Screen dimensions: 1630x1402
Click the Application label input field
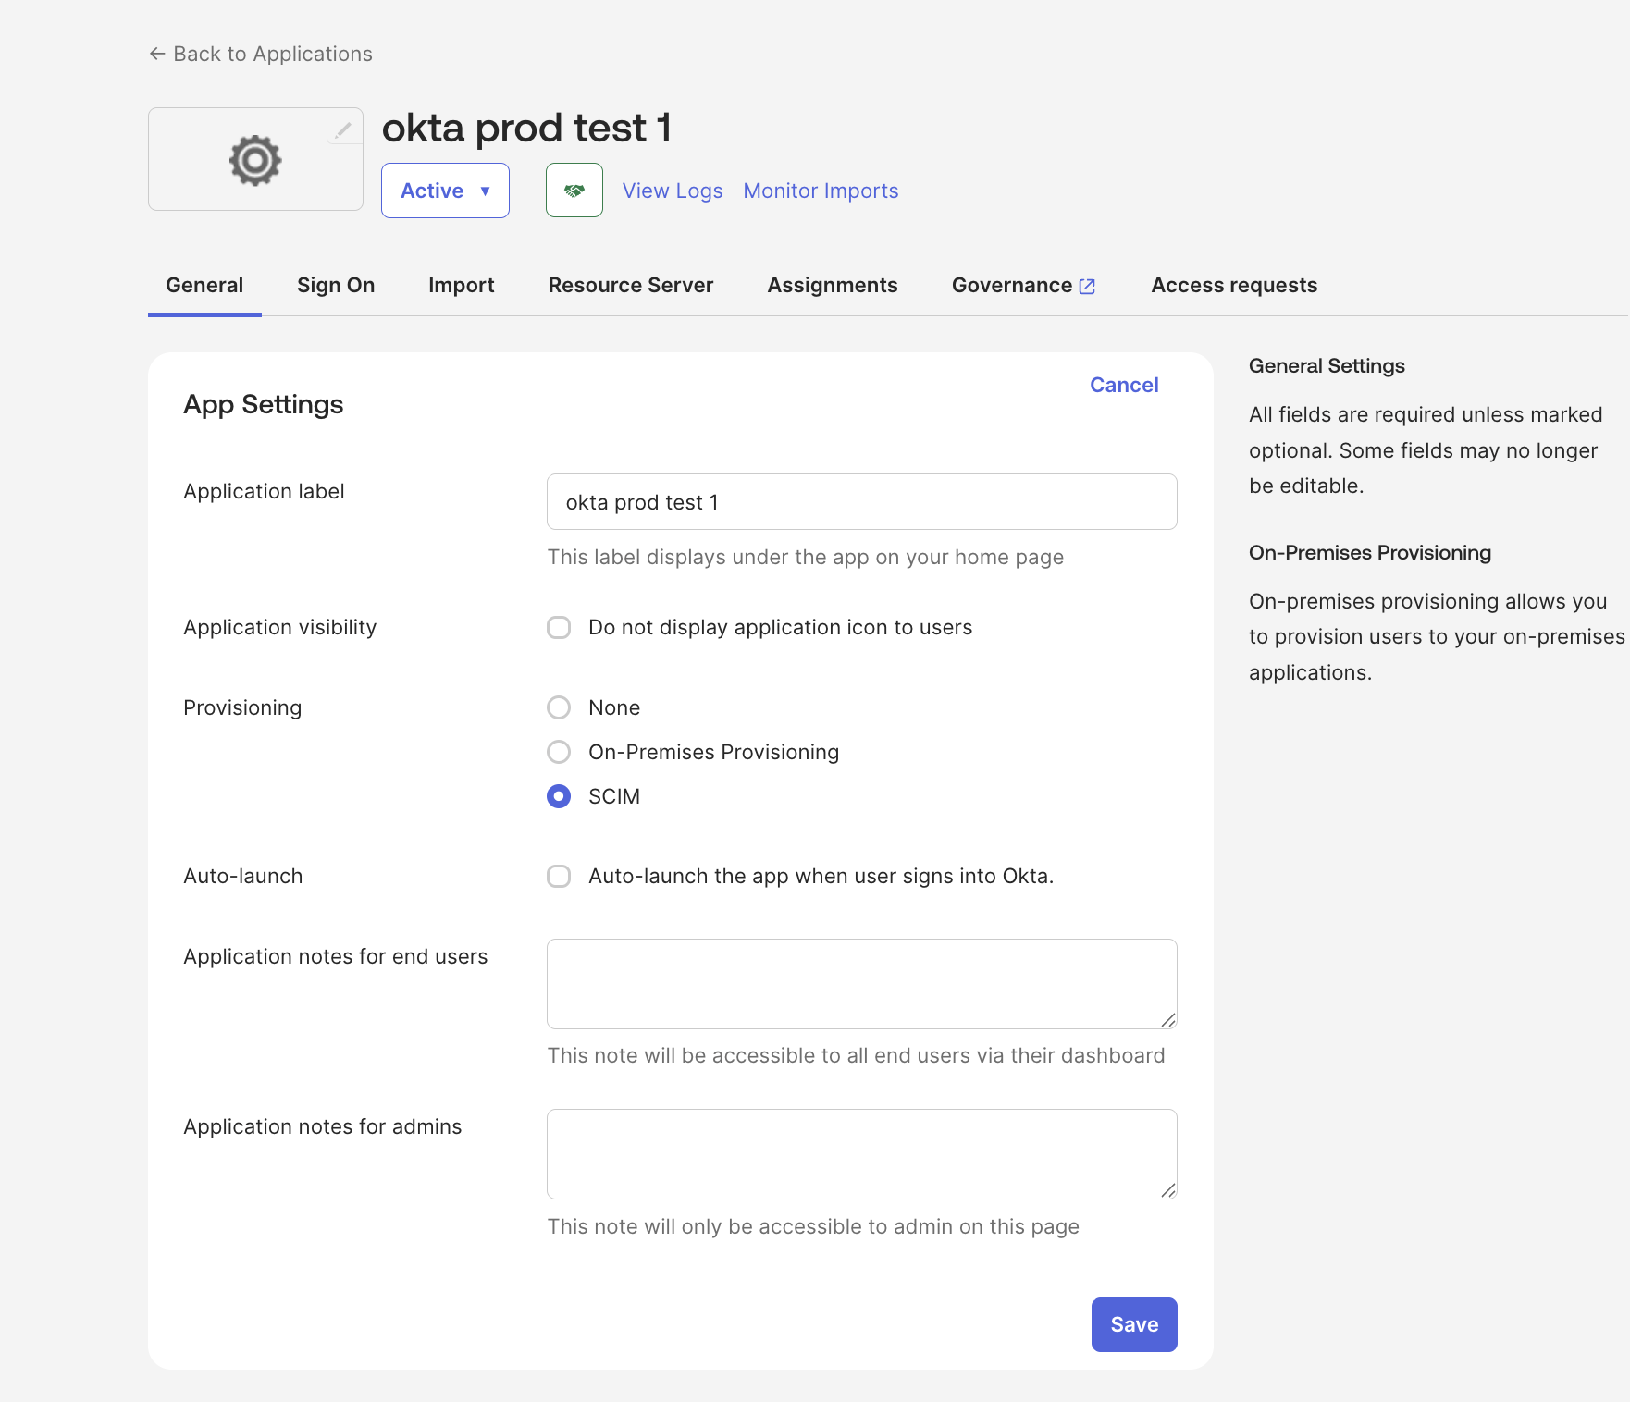pyautogui.click(x=862, y=502)
